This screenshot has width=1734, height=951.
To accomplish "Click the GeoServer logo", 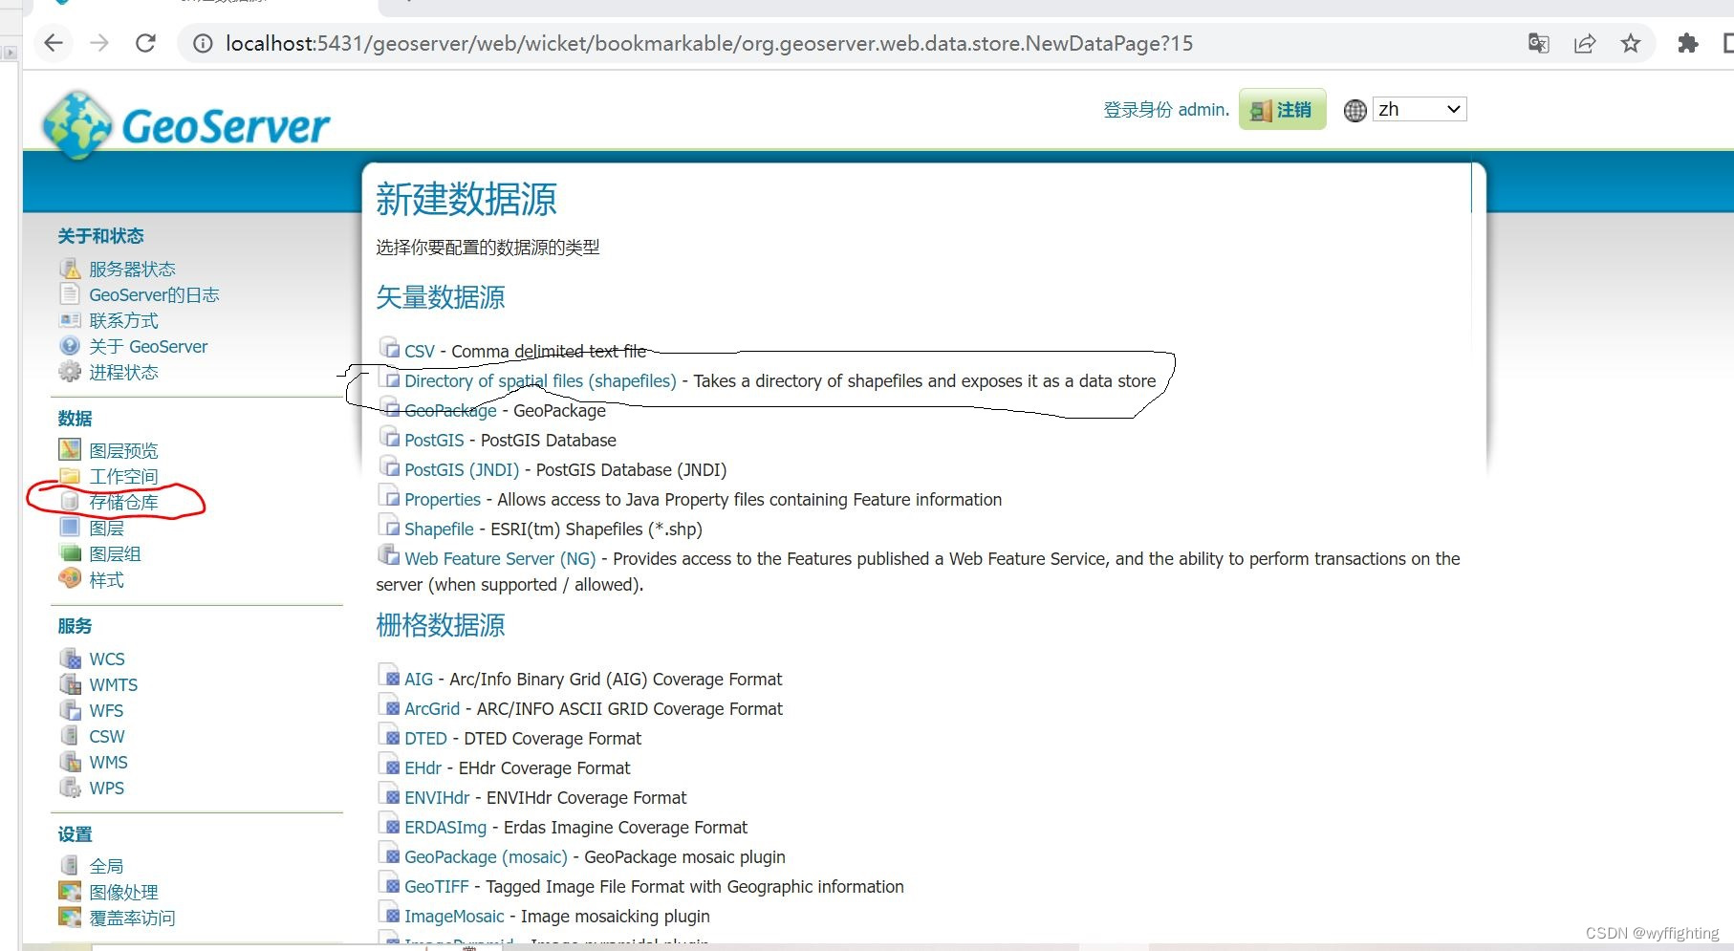I will tap(185, 124).
